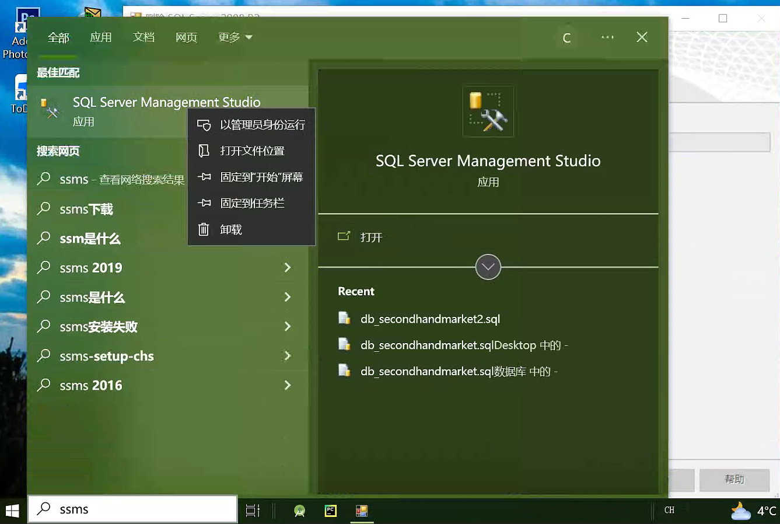Click the large SSMS icon in preview pane
This screenshot has height=524, width=780.
coord(488,111)
